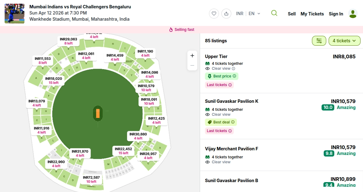Open the INR EN currency language dropdown
Viewport: 363px width, 192px height.
248,14
